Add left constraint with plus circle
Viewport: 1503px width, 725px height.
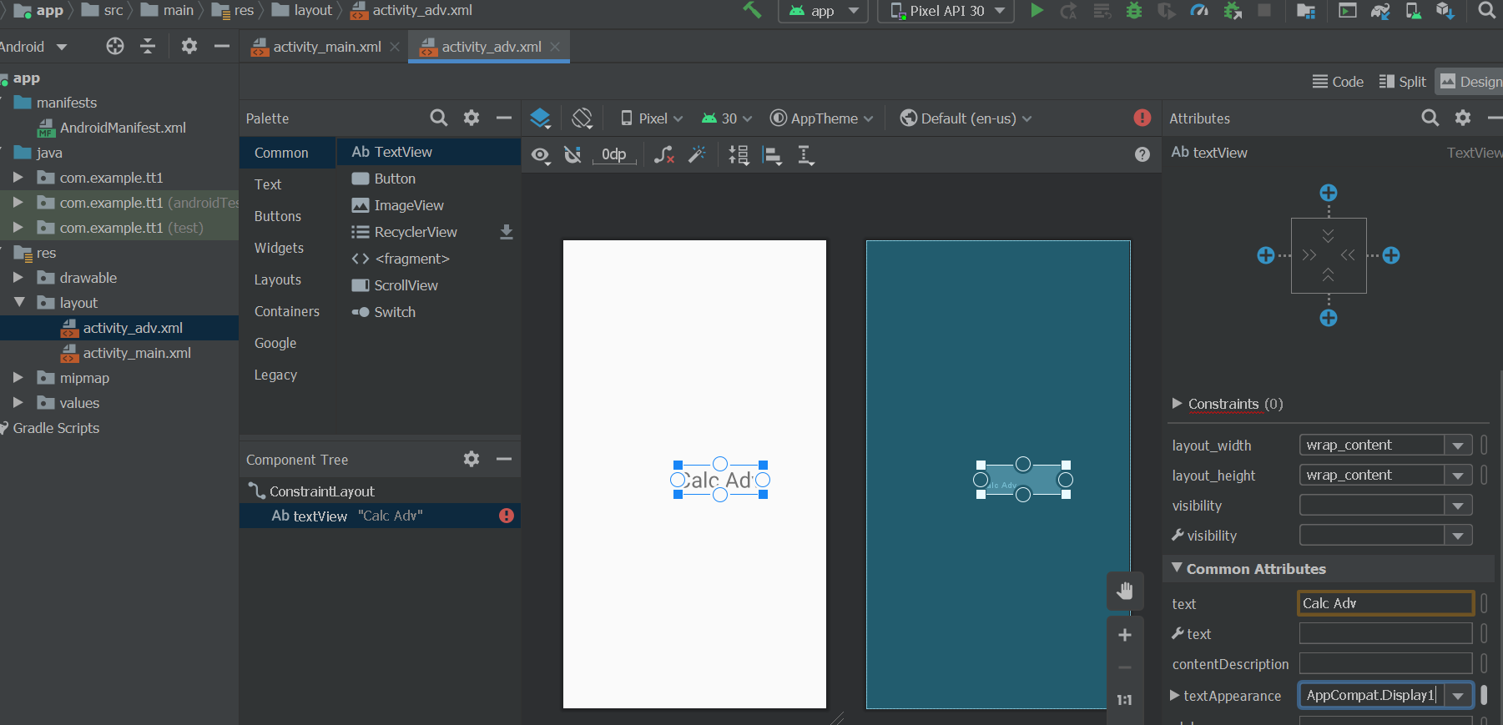pos(1266,255)
